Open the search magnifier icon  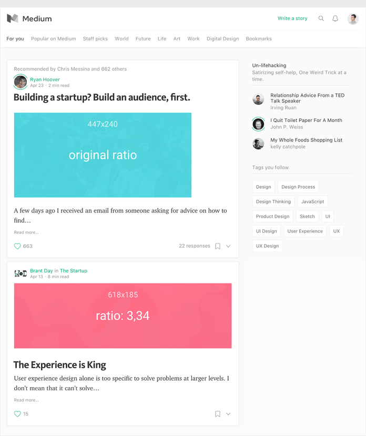click(x=321, y=18)
